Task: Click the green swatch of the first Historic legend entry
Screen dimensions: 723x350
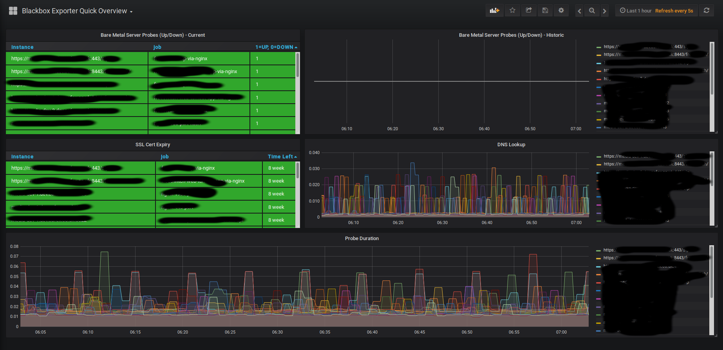Action: click(x=598, y=47)
